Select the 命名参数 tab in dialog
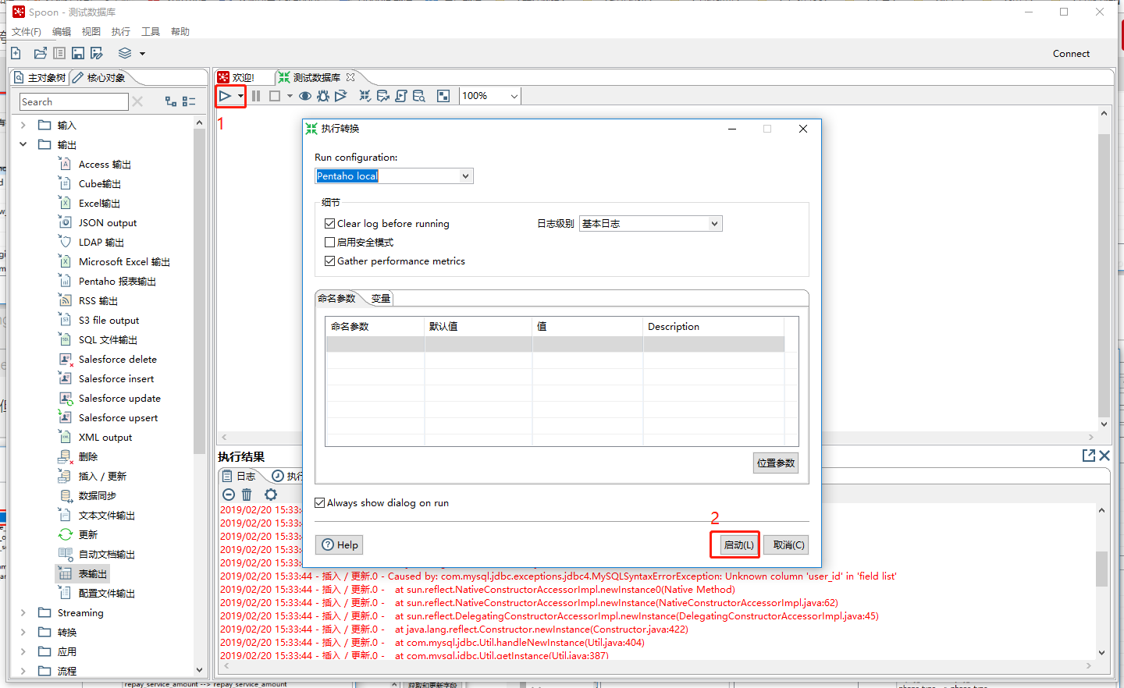Viewport: 1124px width, 688px height. pyautogui.click(x=336, y=298)
